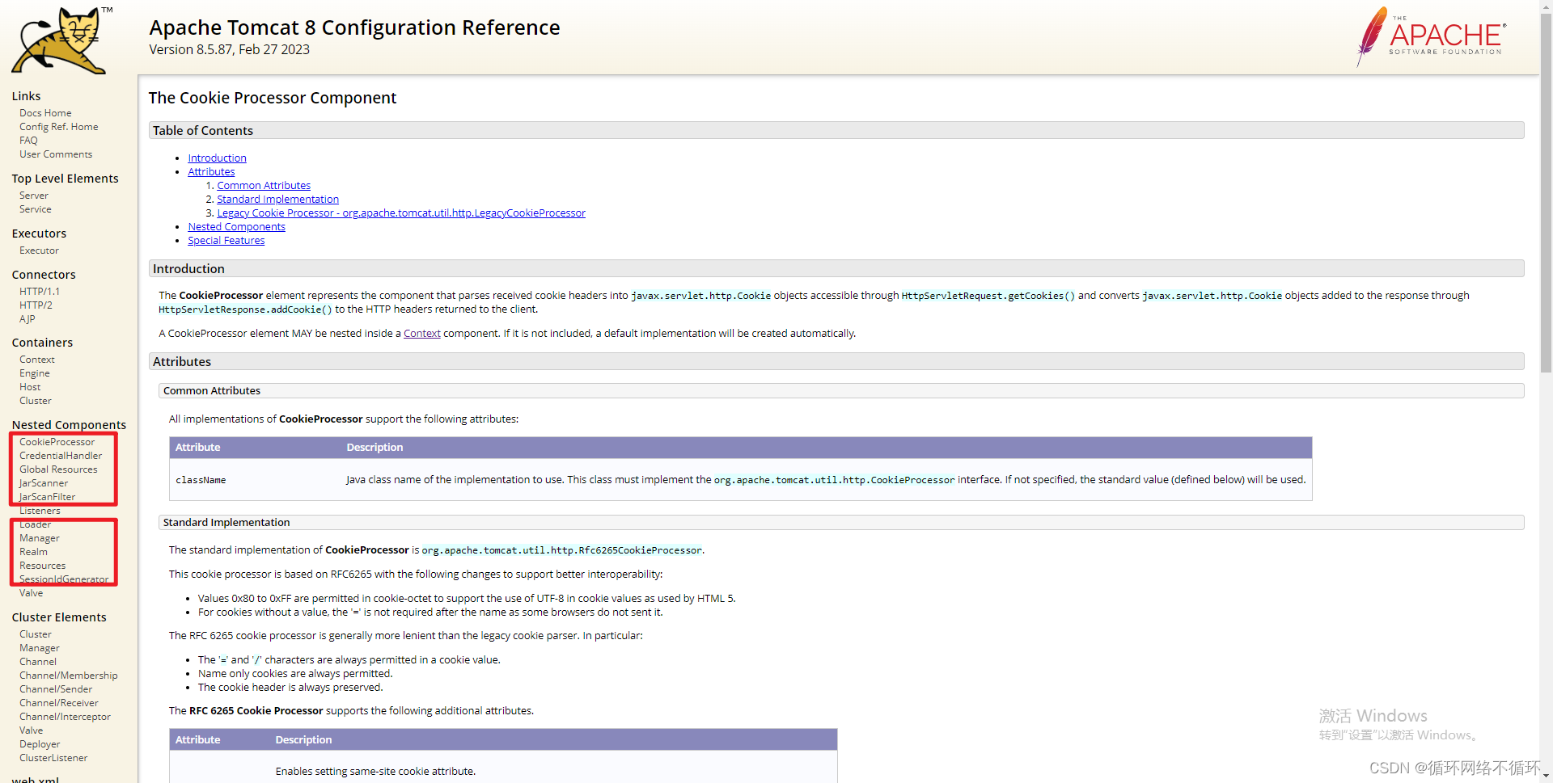Open Channel/Sender page
1553x783 pixels.
(x=56, y=689)
